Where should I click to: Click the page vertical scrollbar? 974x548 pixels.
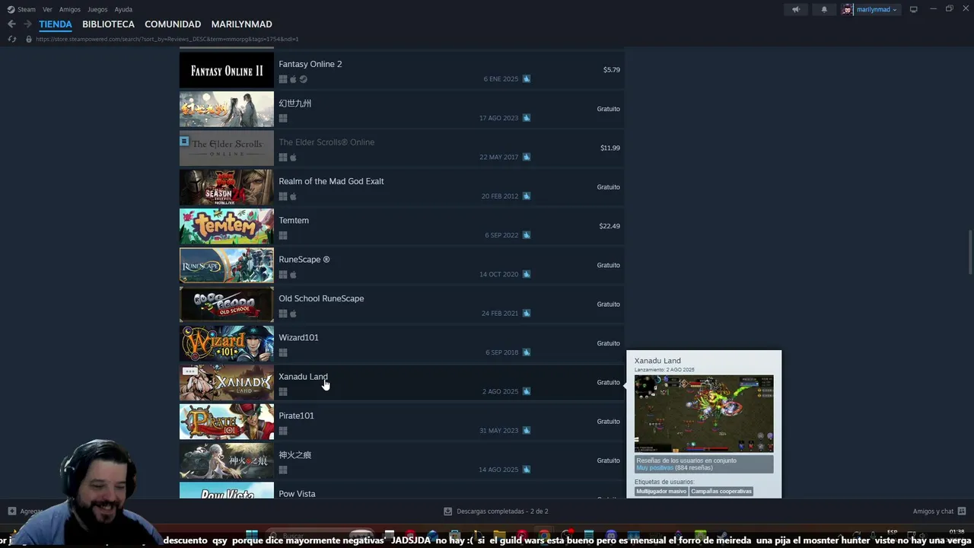969,251
